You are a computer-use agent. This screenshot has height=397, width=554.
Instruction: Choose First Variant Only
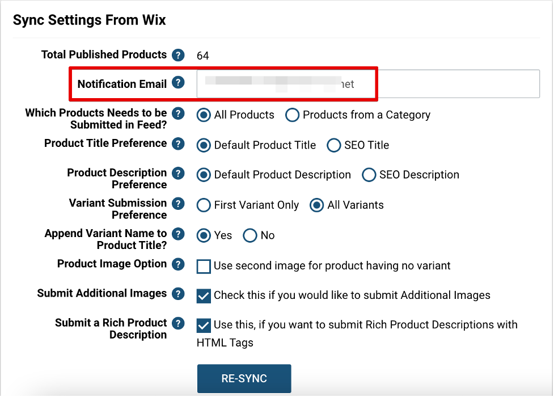click(204, 205)
